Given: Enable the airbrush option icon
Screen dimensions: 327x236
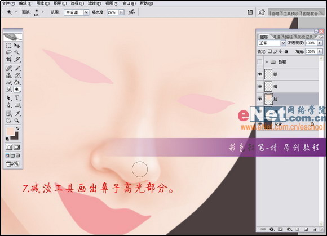Looking at the screenshot, I should [x=131, y=12].
